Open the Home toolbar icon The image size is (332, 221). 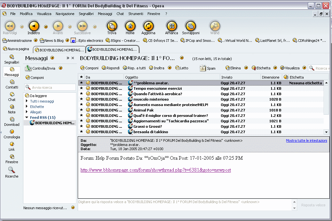[x=130, y=26]
